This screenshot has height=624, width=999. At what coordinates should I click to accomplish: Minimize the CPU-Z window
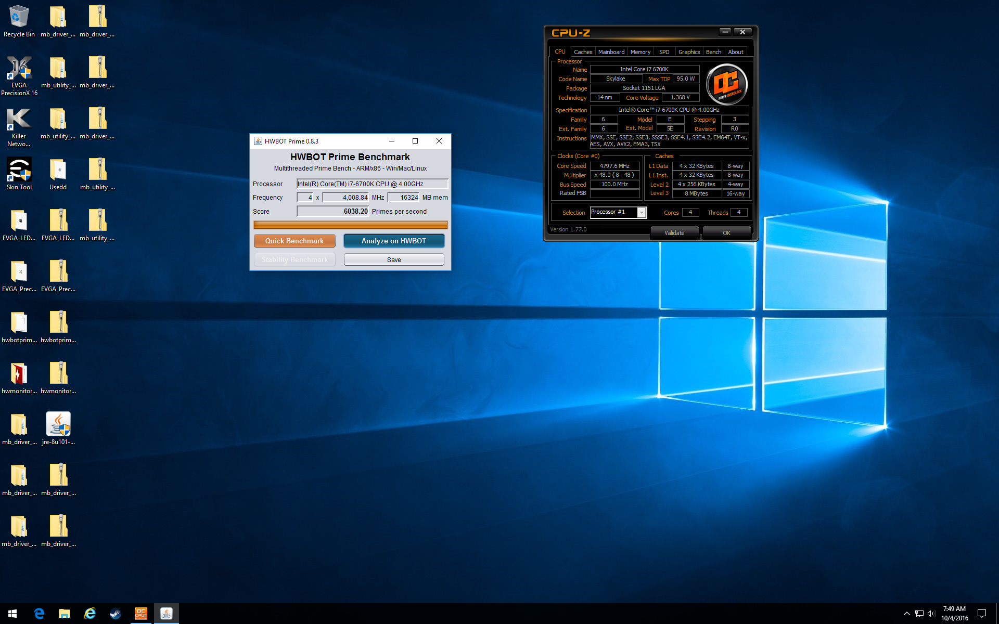pos(725,32)
